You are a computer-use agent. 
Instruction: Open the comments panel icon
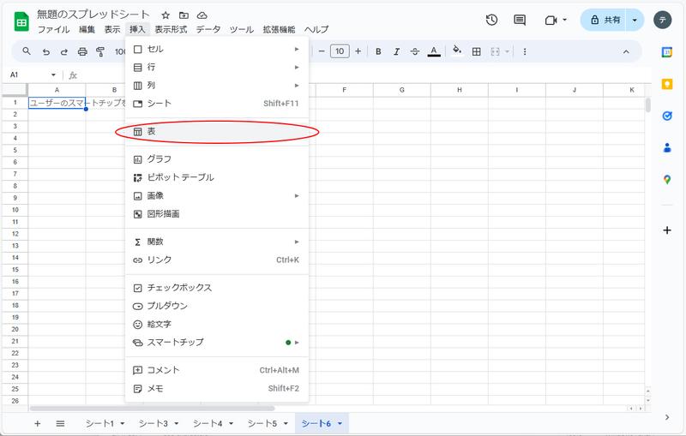(520, 20)
